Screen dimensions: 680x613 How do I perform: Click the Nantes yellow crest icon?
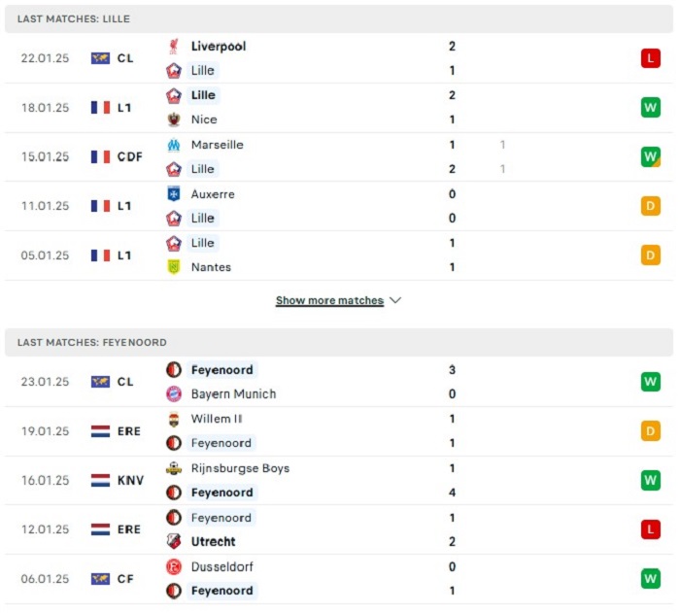click(x=174, y=267)
